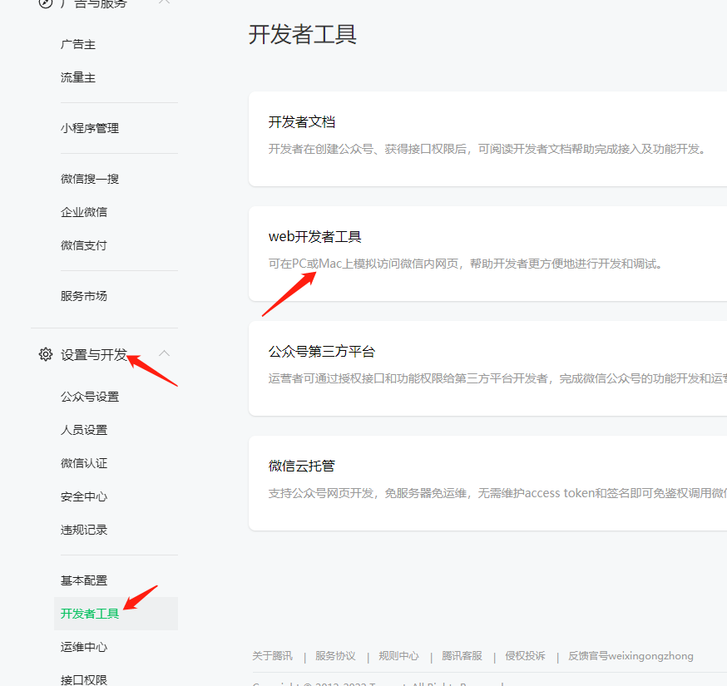Click the 设置与开发 gear icon
This screenshot has height=686, width=727.
pos(46,354)
